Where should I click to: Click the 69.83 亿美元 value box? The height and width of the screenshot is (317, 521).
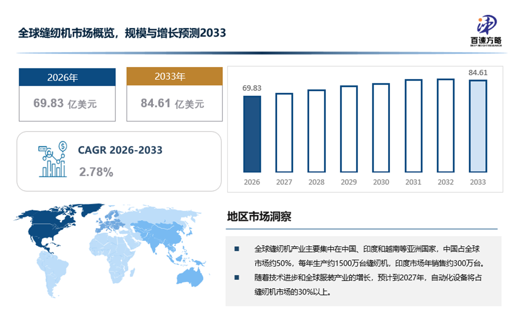(x=67, y=103)
